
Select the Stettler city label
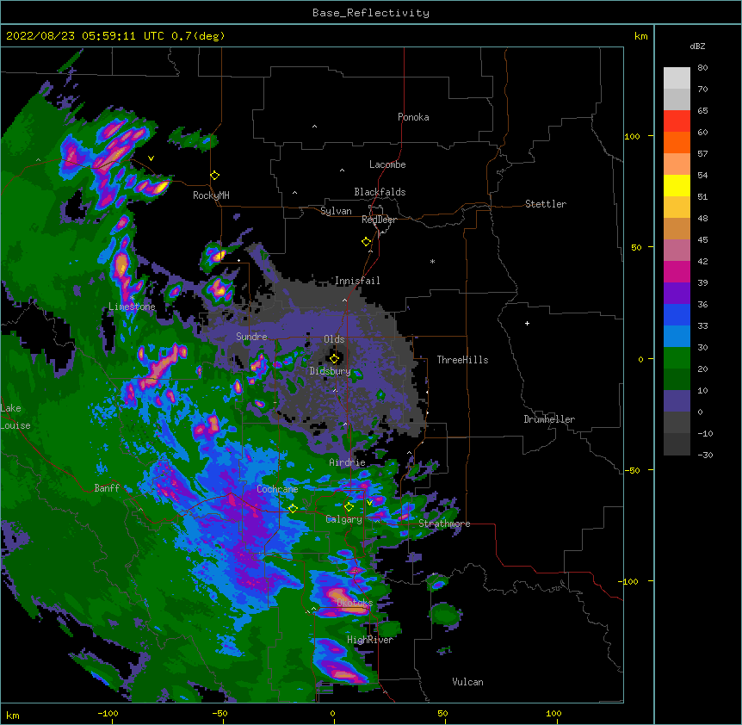[x=546, y=204]
